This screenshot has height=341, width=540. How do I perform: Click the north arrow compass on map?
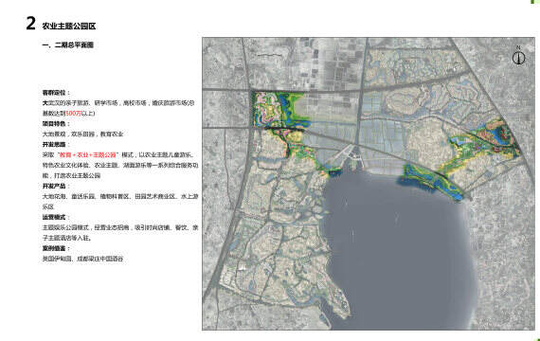(x=518, y=56)
